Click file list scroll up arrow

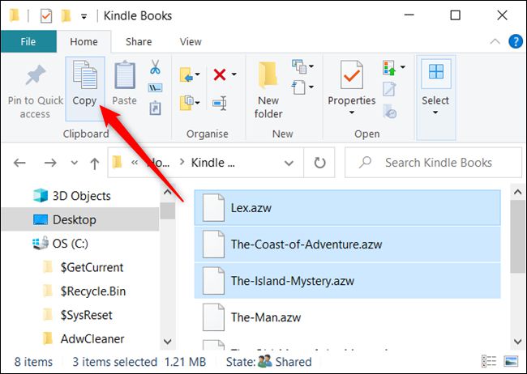517,192
